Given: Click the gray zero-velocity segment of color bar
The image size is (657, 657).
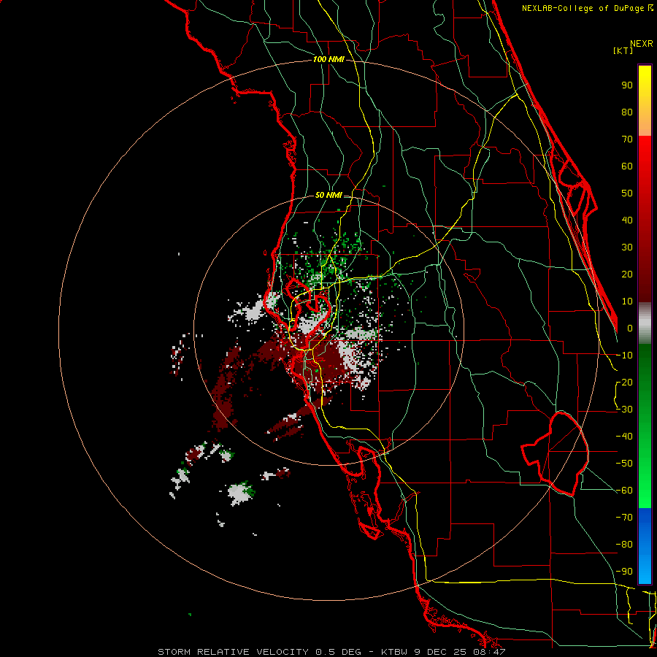Looking at the screenshot, I should pyautogui.click(x=645, y=323).
